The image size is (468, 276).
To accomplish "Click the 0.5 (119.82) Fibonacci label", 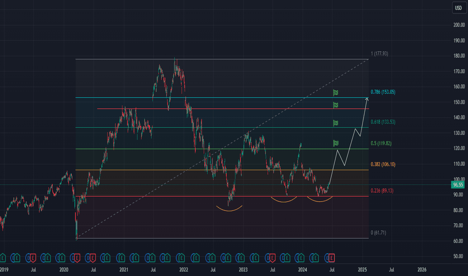I will click(x=381, y=143).
